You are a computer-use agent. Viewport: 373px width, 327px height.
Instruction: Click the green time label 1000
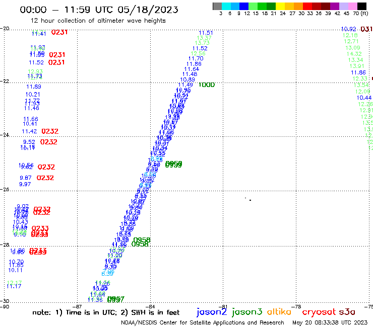207,85
